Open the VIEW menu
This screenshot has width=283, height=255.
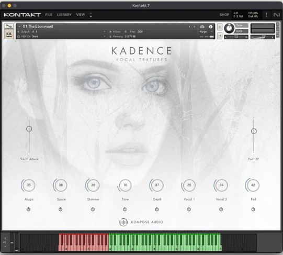pos(81,15)
